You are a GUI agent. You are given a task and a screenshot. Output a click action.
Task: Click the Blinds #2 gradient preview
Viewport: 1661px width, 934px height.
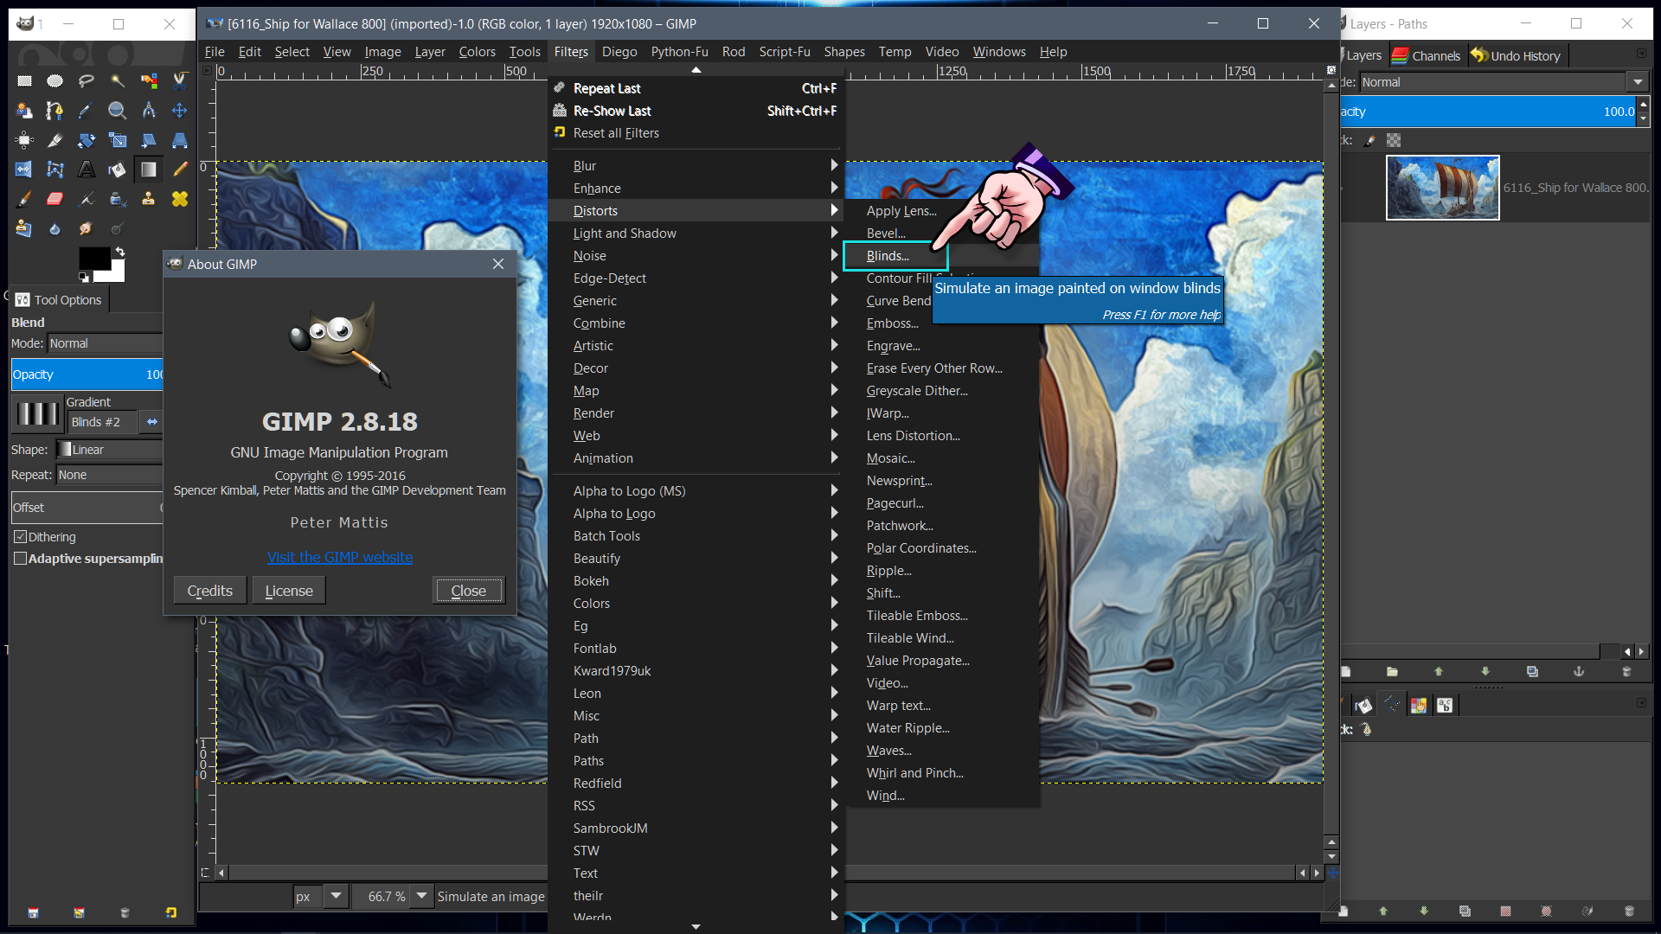click(38, 413)
